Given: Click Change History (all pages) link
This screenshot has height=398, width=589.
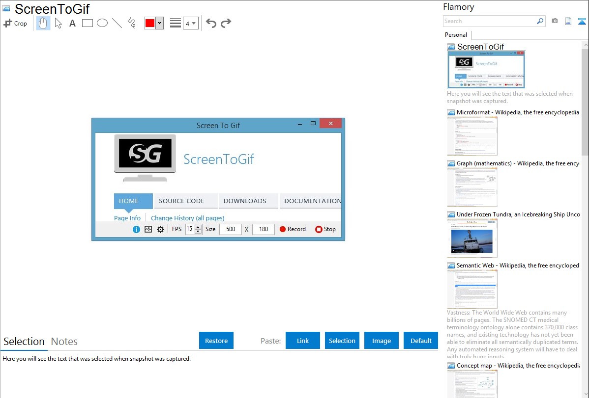Looking at the screenshot, I should coord(187,218).
